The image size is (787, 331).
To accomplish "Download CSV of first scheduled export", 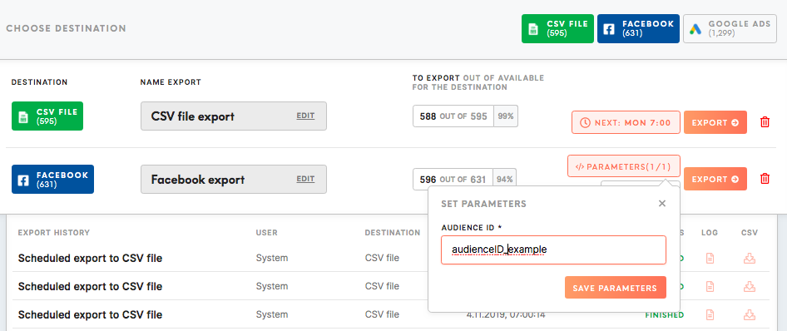I will click(750, 259).
